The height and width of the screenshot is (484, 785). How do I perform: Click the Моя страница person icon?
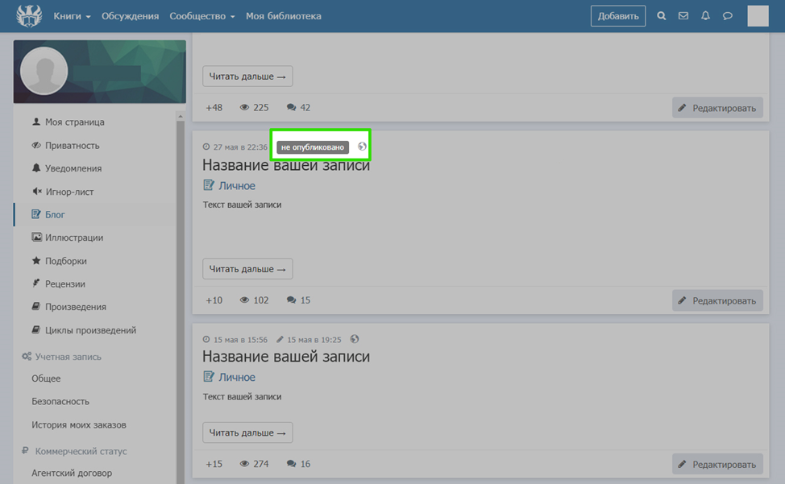tap(36, 122)
